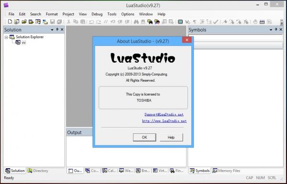Click the Find in Files icon
The image size is (287, 184).
150,22
